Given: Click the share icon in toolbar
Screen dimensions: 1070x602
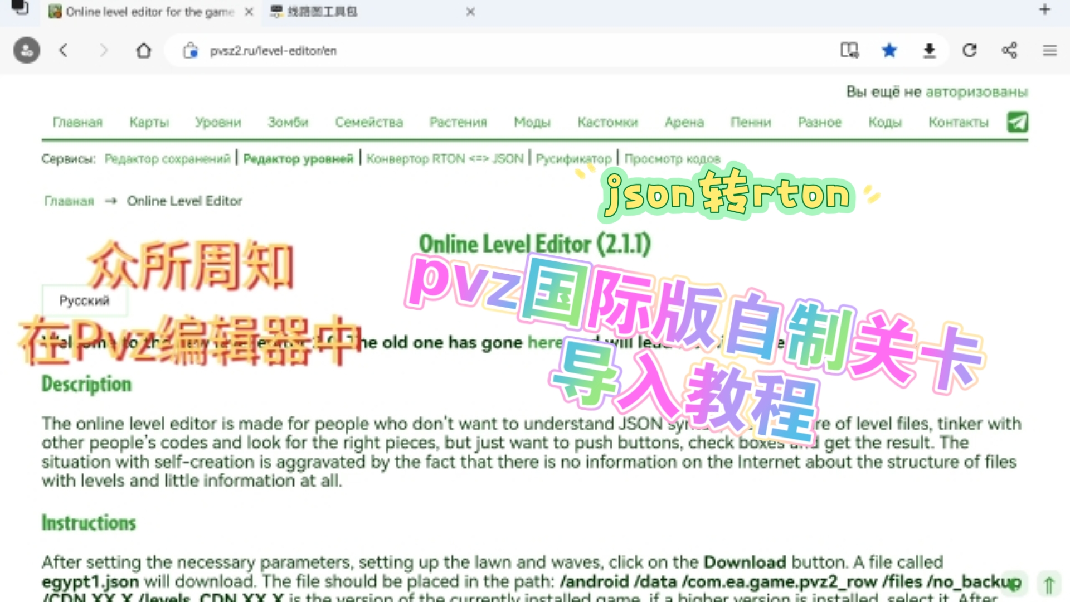Looking at the screenshot, I should [1009, 51].
